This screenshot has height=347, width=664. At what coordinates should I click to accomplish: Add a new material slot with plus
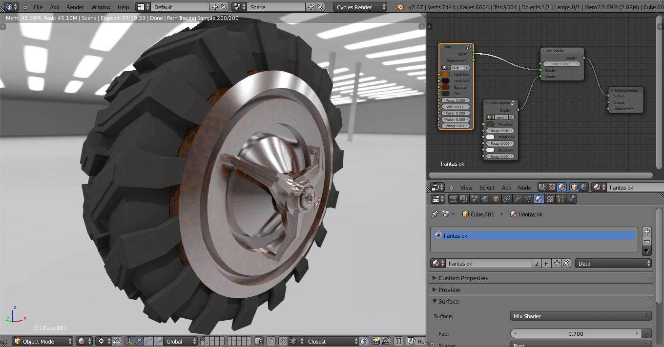click(647, 231)
